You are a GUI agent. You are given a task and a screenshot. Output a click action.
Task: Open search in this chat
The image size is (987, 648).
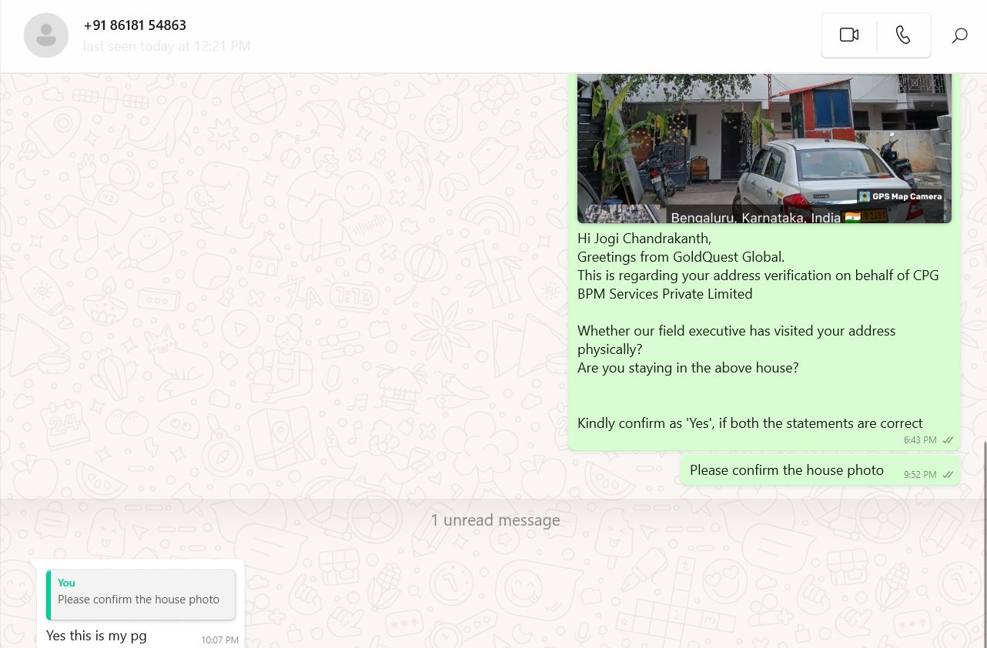pyautogui.click(x=959, y=35)
